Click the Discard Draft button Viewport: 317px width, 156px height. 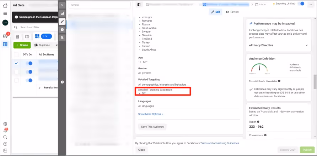coord(288,150)
